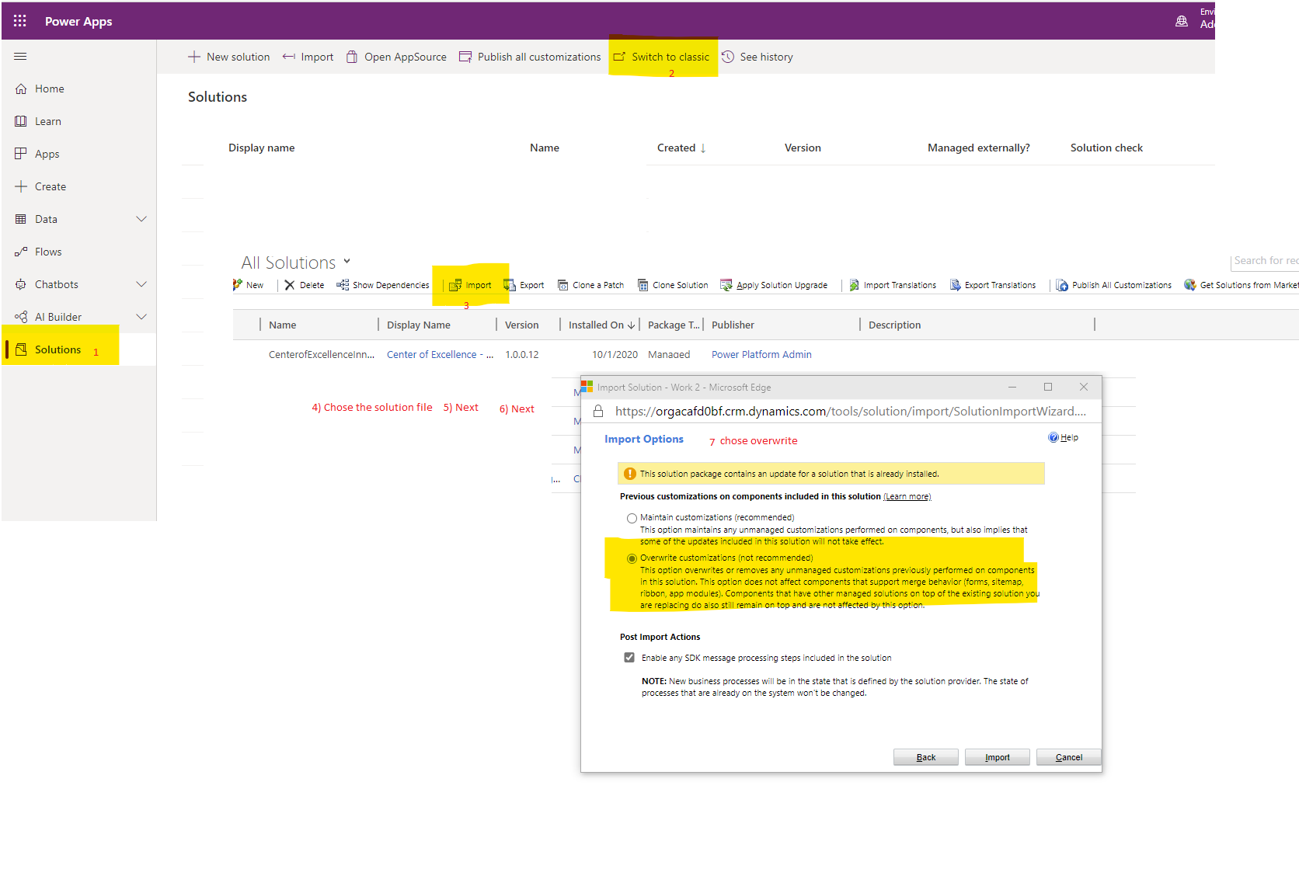Image resolution: width=1299 pixels, height=876 pixels.
Task: Click the Back button in Import Options dialog
Action: (x=925, y=756)
